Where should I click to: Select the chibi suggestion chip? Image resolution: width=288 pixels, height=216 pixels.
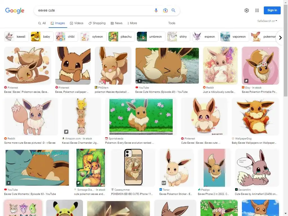(67, 37)
